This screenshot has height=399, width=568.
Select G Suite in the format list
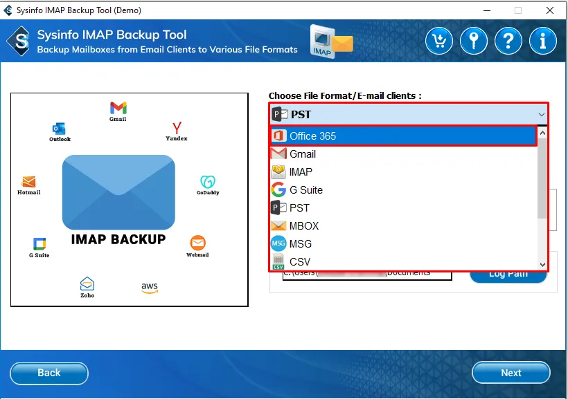pos(404,190)
